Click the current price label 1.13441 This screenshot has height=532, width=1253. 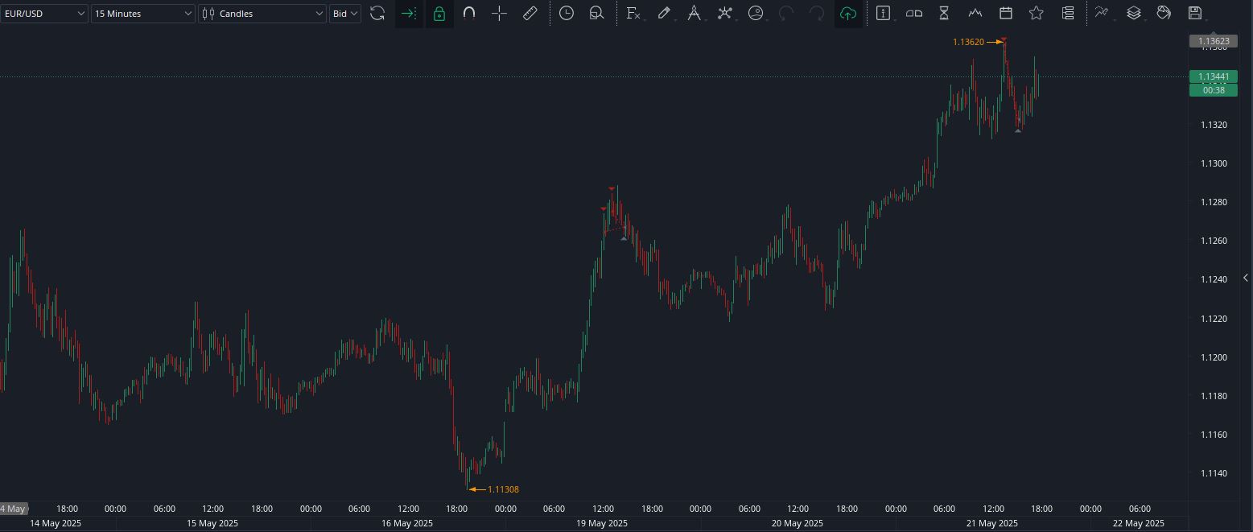coord(1213,76)
